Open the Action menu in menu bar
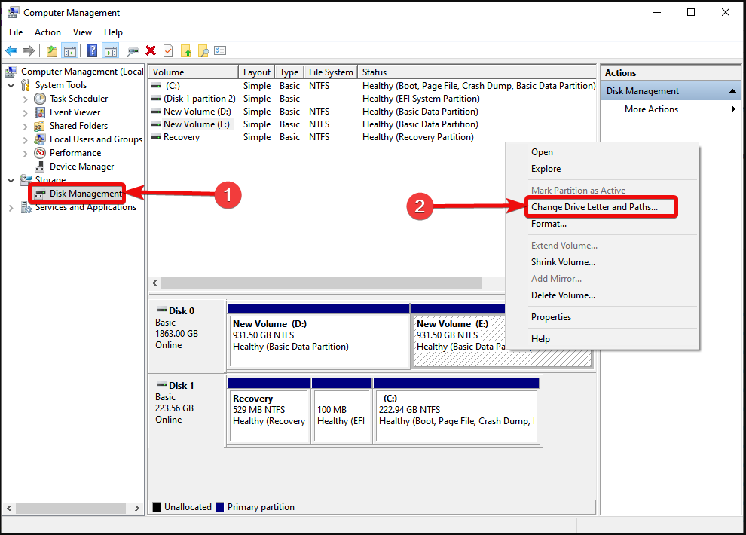 click(47, 32)
